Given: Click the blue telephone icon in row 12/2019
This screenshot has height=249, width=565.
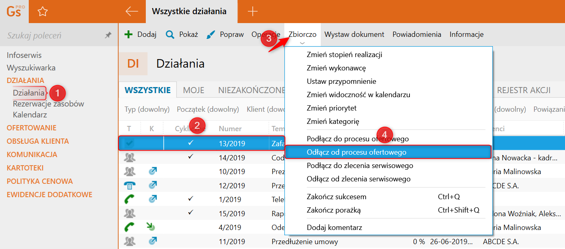Looking at the screenshot, I should (x=130, y=185).
